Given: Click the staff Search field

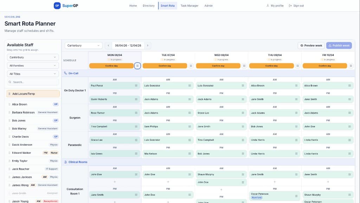Looking at the screenshot, I should [33, 82].
